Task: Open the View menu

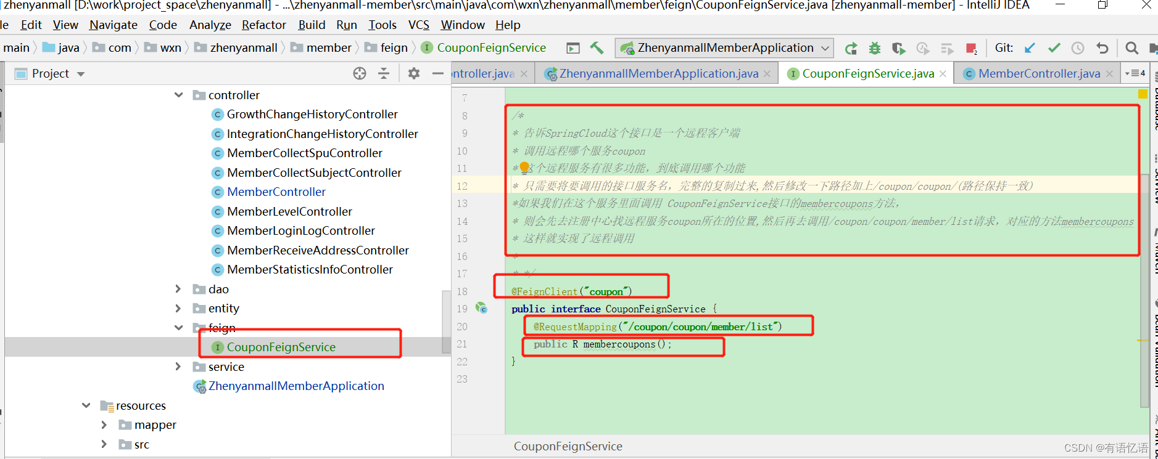Action: (65, 25)
